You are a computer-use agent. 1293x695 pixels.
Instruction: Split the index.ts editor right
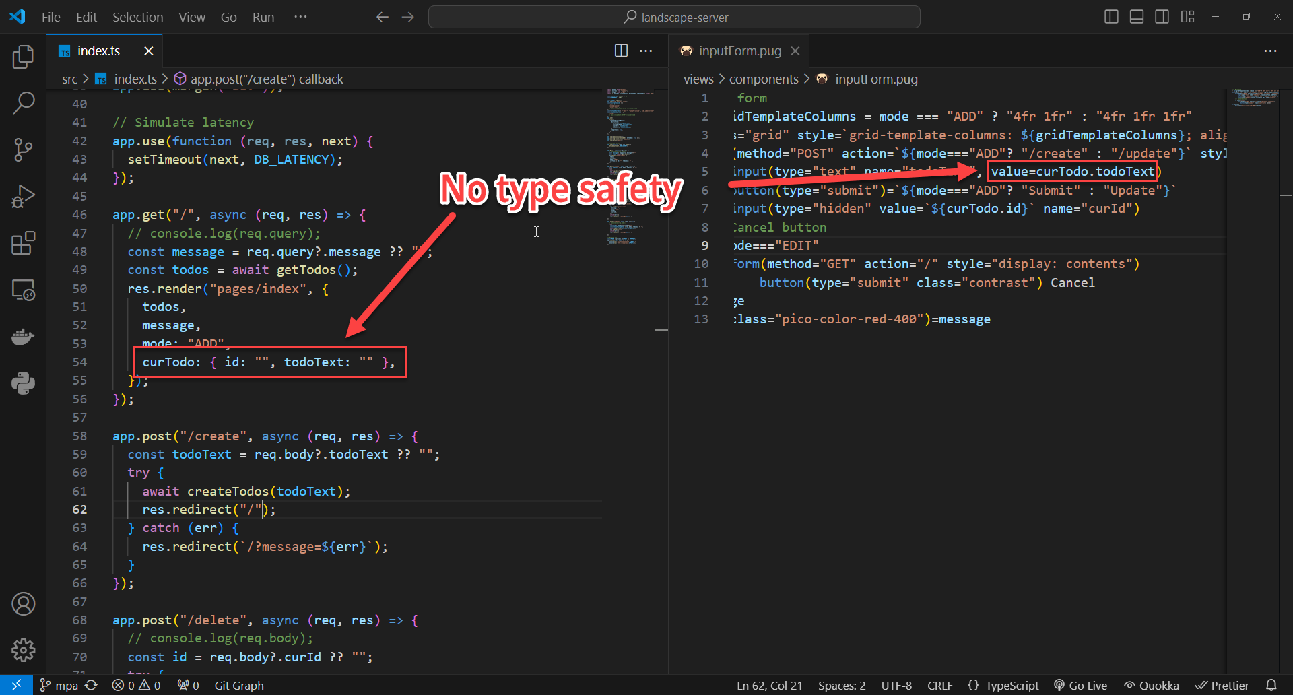(x=621, y=51)
